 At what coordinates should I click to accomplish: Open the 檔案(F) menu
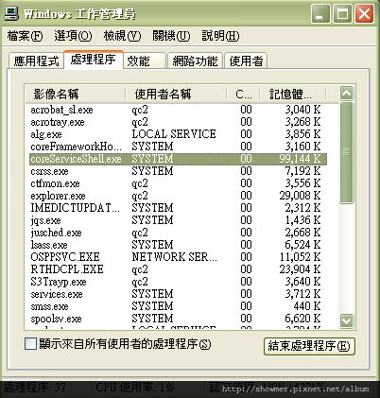[x=25, y=36]
